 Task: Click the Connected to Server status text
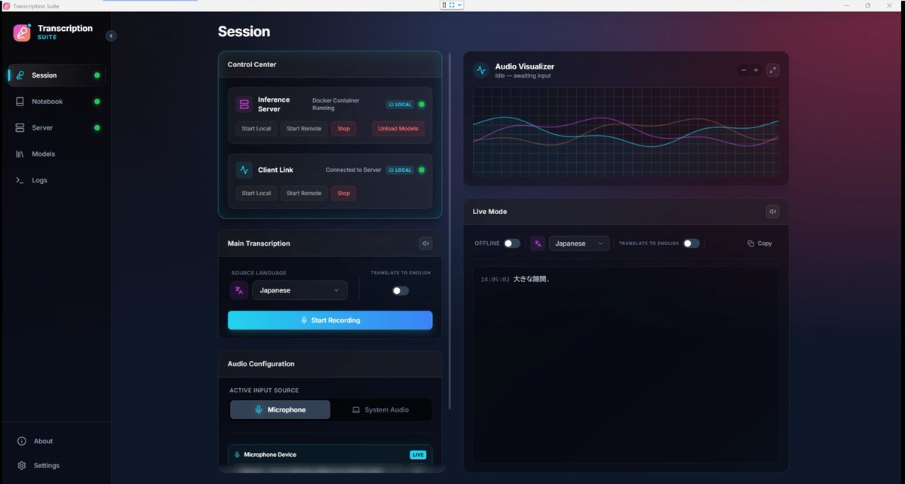tap(353, 170)
